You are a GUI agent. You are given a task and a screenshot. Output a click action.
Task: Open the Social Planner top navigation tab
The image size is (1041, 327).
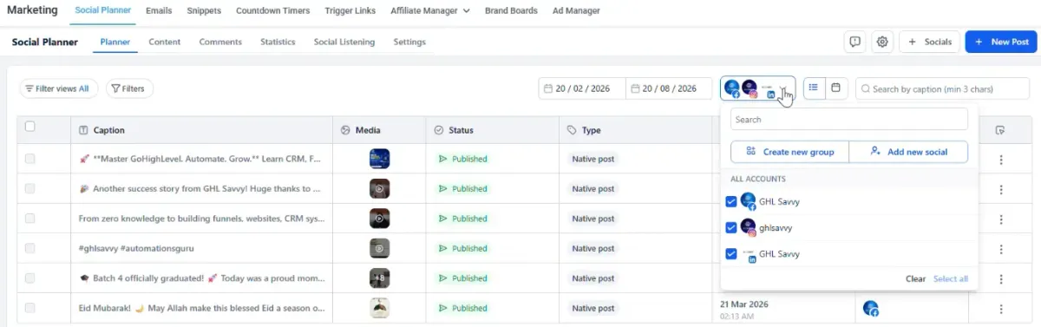(103, 11)
